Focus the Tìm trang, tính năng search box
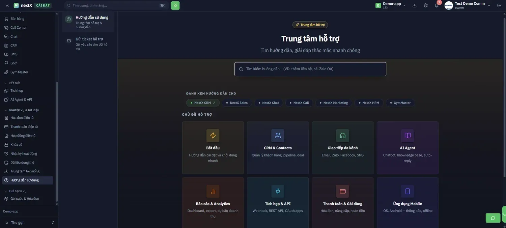 116,5
